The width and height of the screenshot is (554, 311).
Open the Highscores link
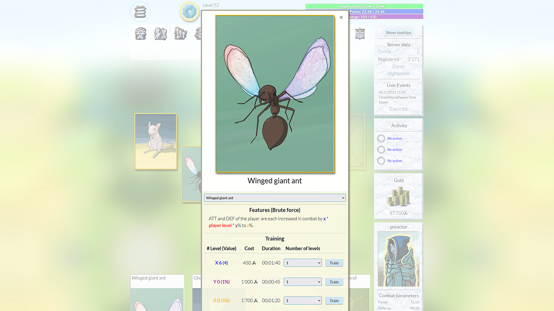tap(398, 73)
